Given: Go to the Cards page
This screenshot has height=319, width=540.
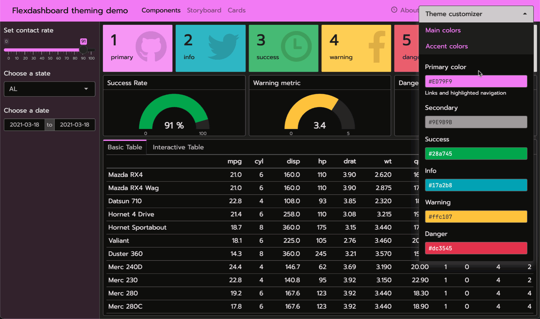Looking at the screenshot, I should [236, 10].
